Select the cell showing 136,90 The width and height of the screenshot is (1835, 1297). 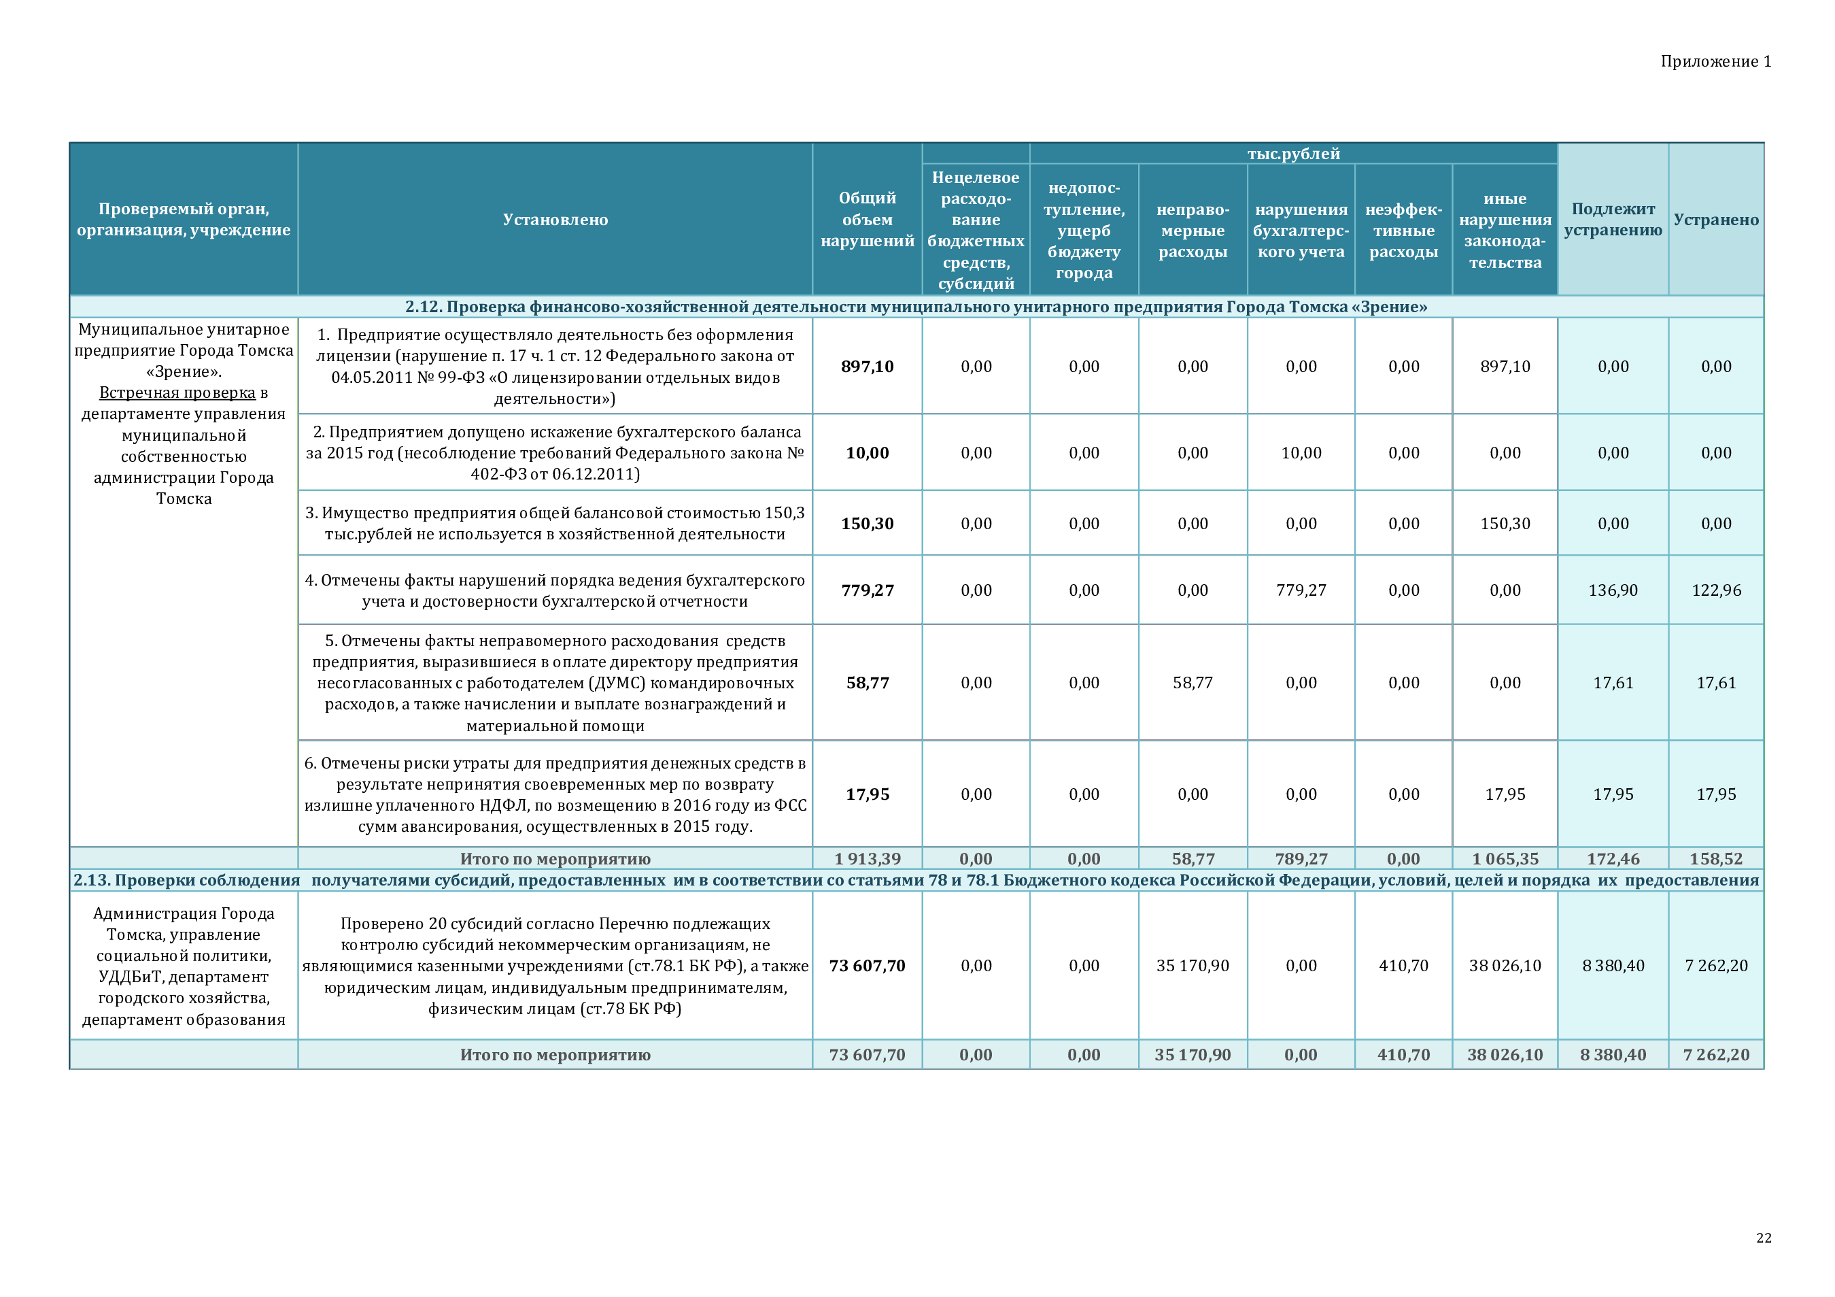point(1612,590)
